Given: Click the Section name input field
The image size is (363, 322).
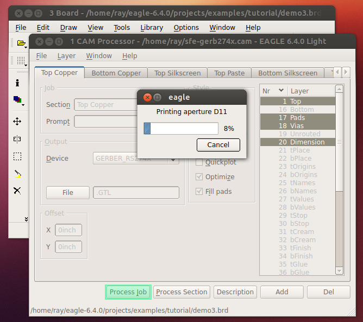Looking at the screenshot, I should tap(106, 105).
